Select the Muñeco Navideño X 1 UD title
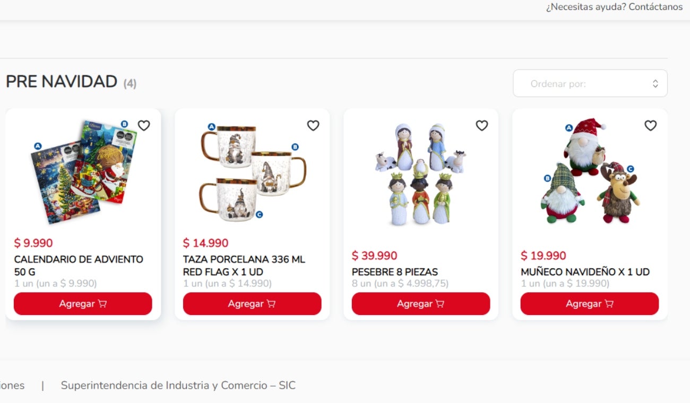 pos(585,272)
